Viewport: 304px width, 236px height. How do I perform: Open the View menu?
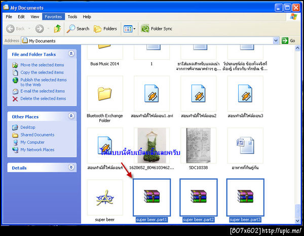coord(34,17)
